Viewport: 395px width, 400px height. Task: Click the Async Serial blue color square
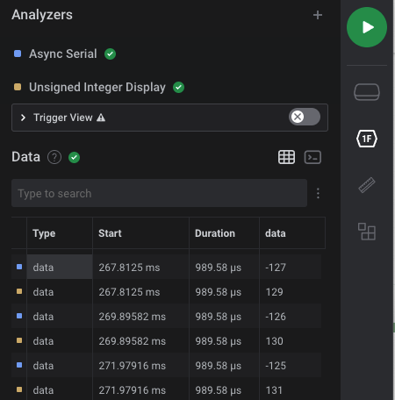tap(18, 54)
